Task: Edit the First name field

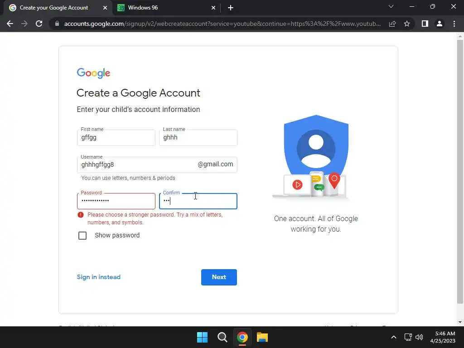Action: click(116, 138)
